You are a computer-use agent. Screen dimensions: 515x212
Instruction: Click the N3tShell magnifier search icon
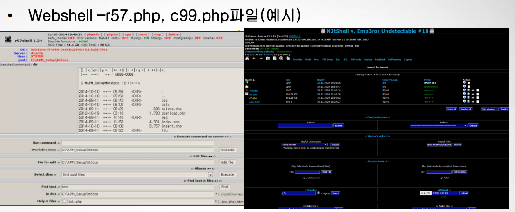[281, 59]
